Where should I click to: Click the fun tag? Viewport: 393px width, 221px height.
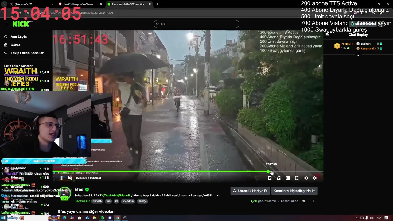[108, 201]
